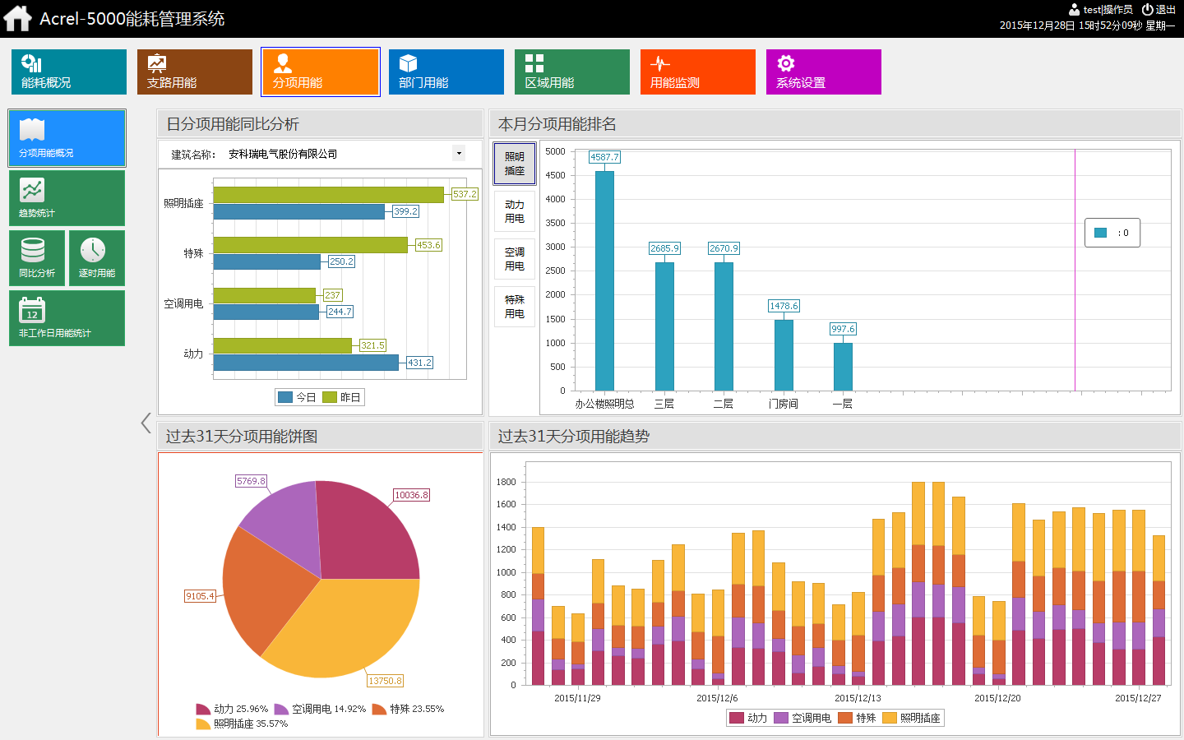
Task: Click the home icon beside Acrel-5000 title
Action: click(x=17, y=18)
